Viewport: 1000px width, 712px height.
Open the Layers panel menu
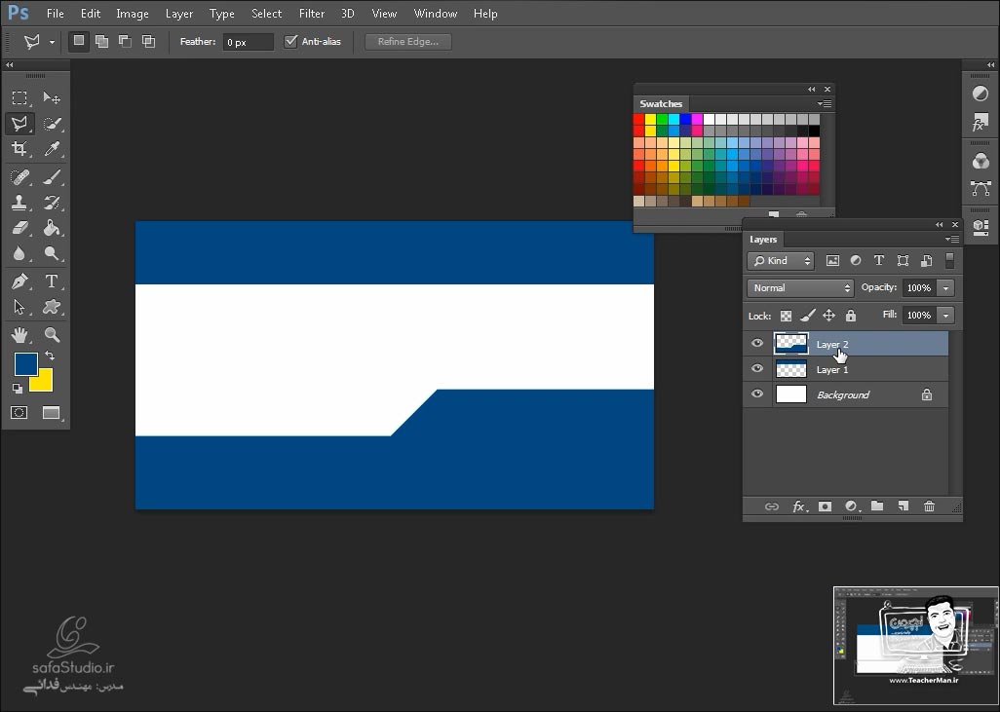click(x=952, y=239)
